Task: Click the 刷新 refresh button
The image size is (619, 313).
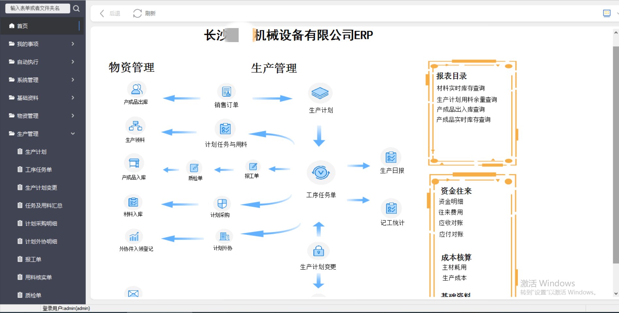Action: 145,13
